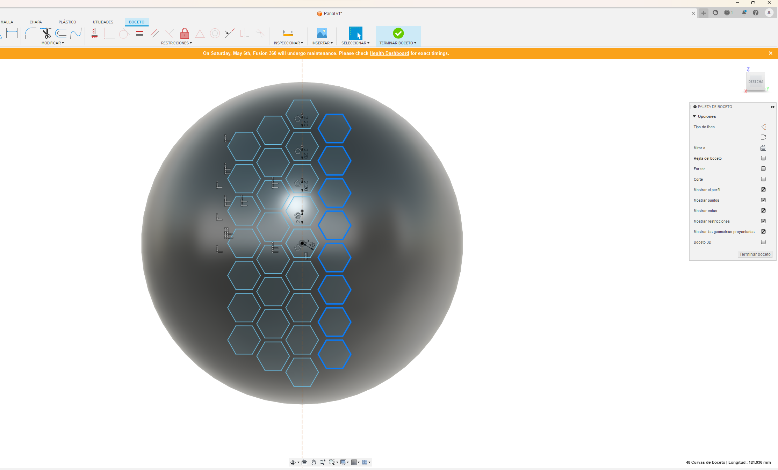Uncheck Mostrar puntos
Image resolution: width=778 pixels, height=470 pixels.
point(763,200)
